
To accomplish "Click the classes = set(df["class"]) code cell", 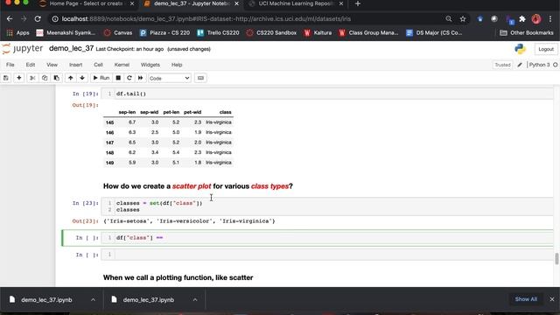I will point(326,206).
